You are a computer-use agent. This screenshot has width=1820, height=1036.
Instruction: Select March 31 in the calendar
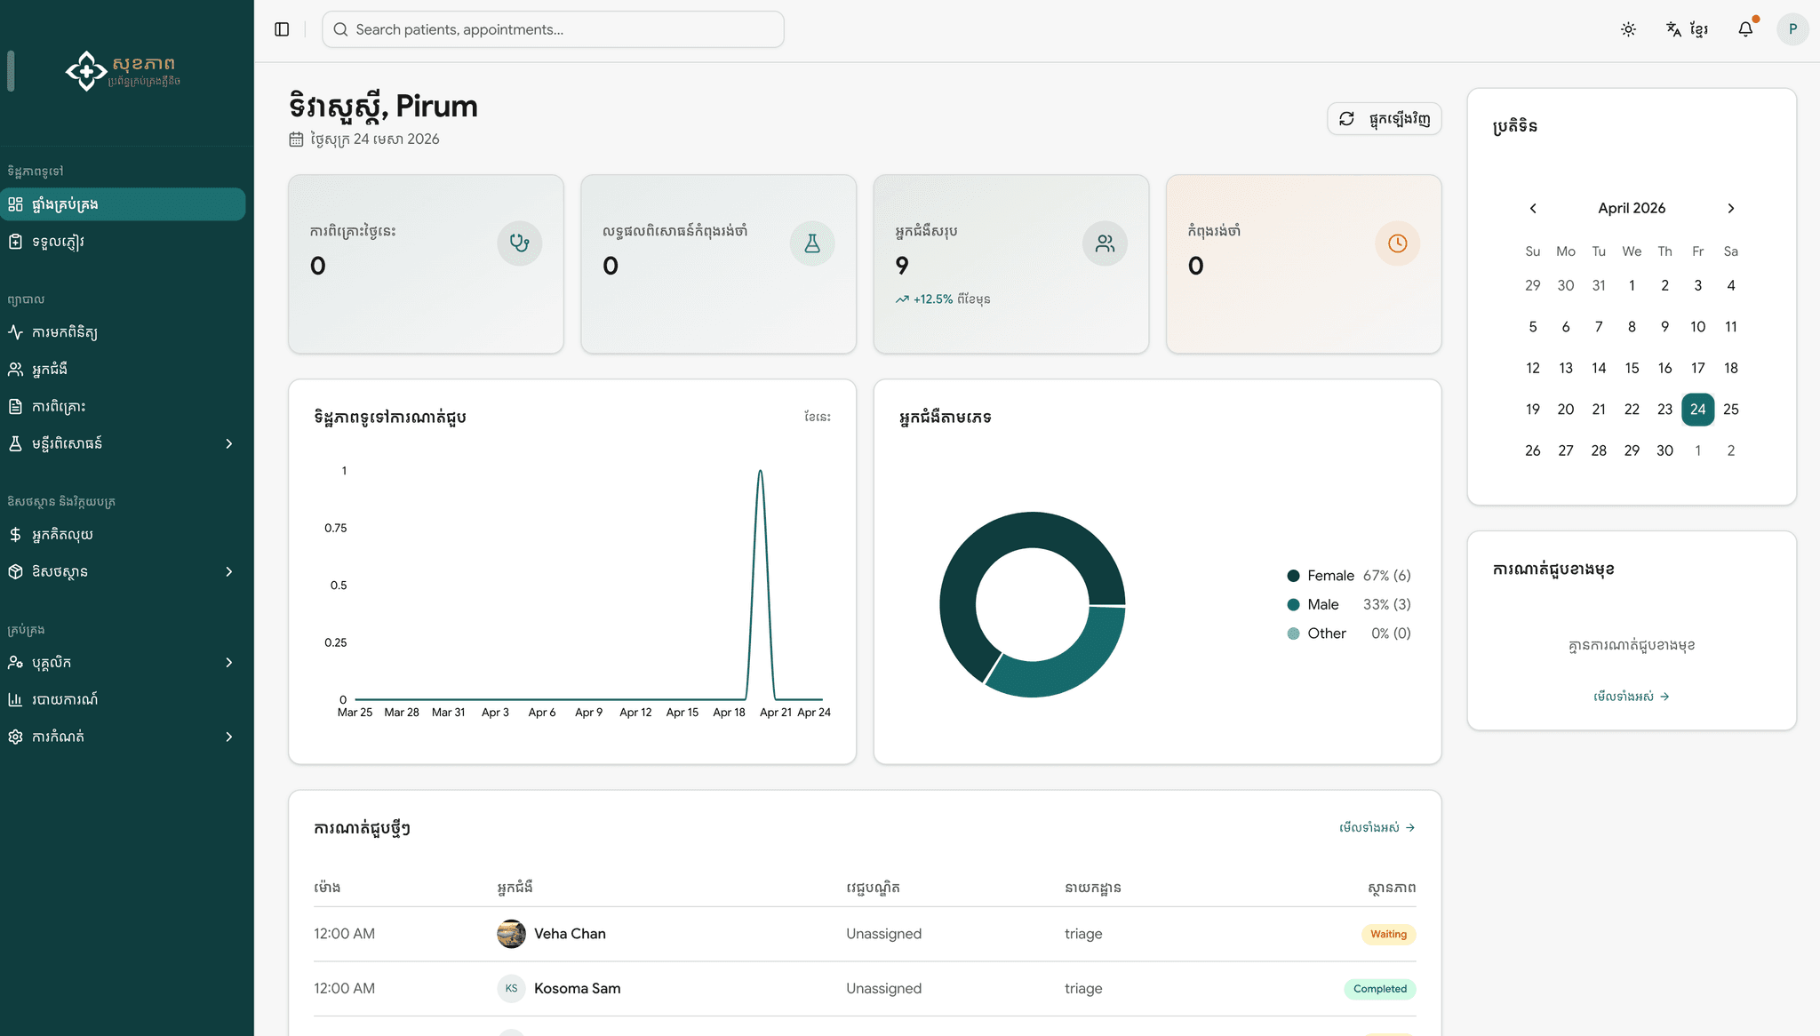point(1599,285)
